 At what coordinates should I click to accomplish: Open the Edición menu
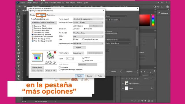29,3
